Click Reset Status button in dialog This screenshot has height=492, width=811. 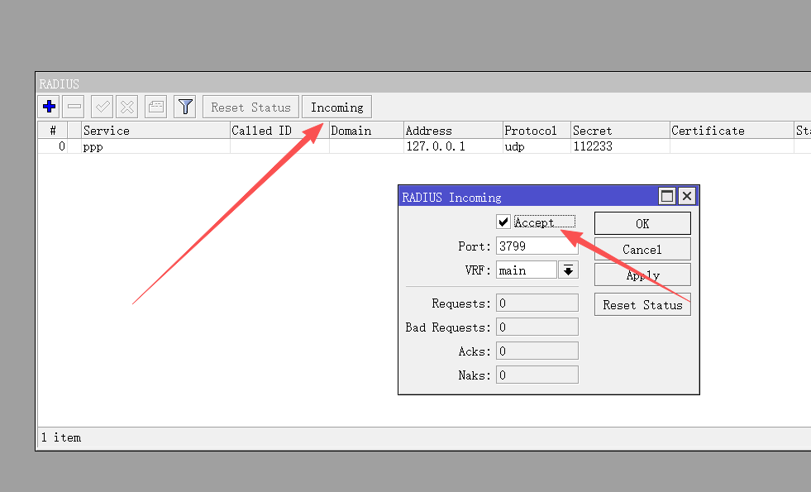click(x=642, y=304)
